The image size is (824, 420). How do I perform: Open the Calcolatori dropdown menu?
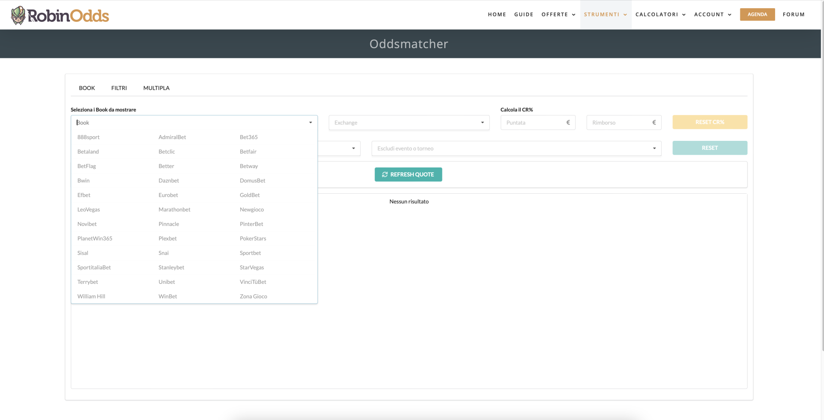coord(660,15)
